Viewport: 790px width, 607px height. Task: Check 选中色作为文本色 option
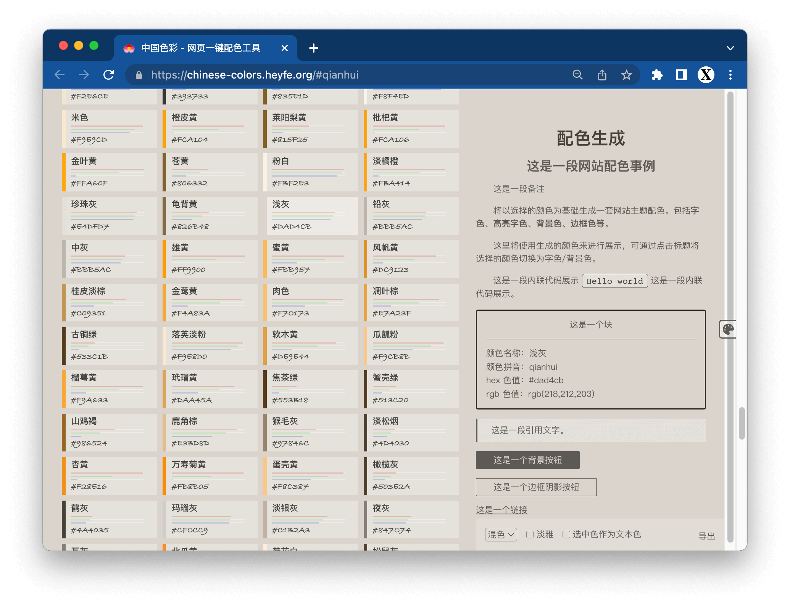click(566, 535)
